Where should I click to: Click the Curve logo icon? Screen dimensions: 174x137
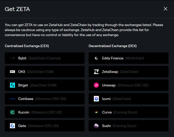pyautogui.click(x=96, y=112)
